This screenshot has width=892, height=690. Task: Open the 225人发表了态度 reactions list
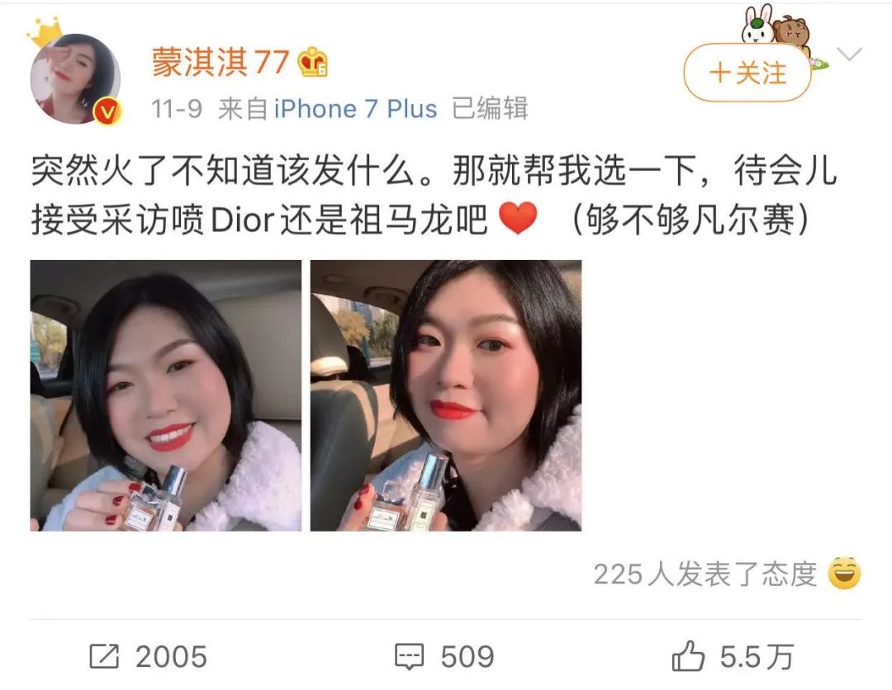coord(705,574)
